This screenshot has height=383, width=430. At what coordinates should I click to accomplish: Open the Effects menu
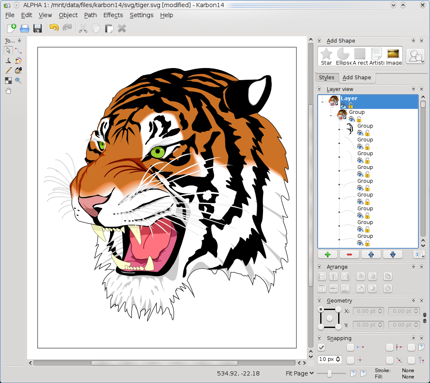click(113, 15)
